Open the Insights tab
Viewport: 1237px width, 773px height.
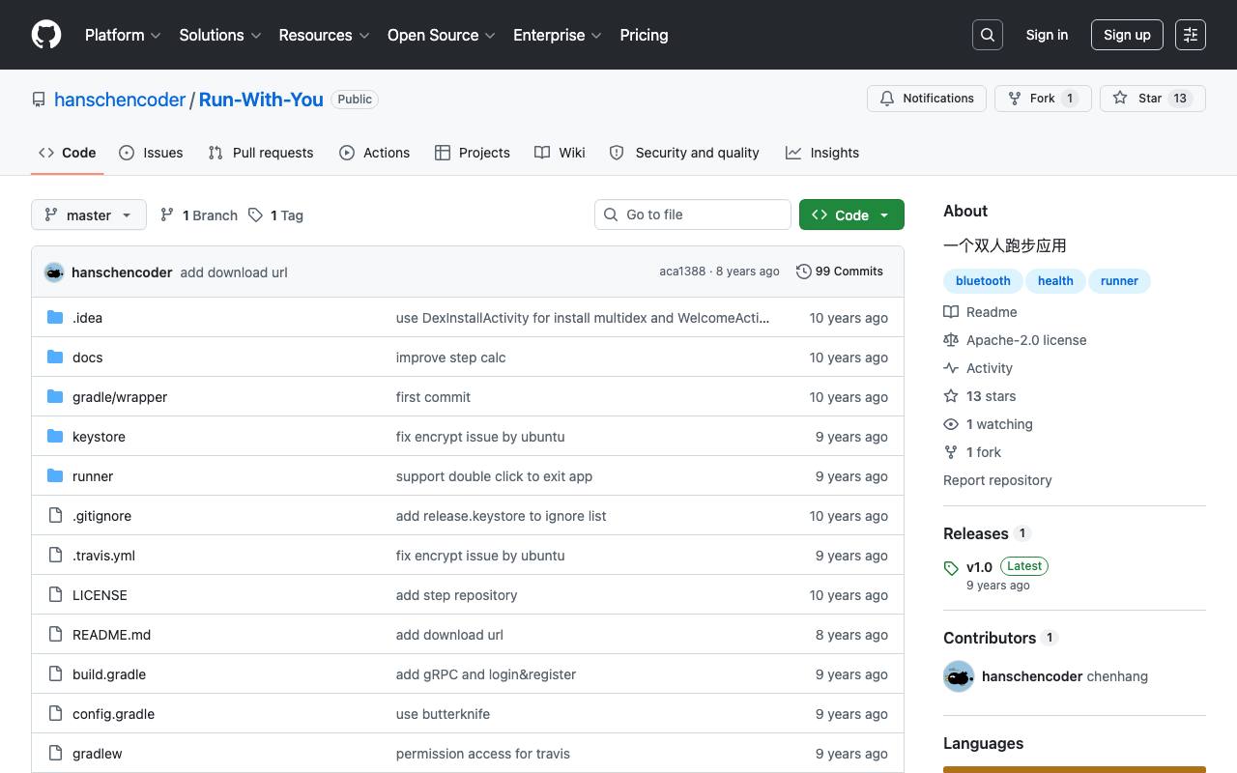click(x=822, y=153)
